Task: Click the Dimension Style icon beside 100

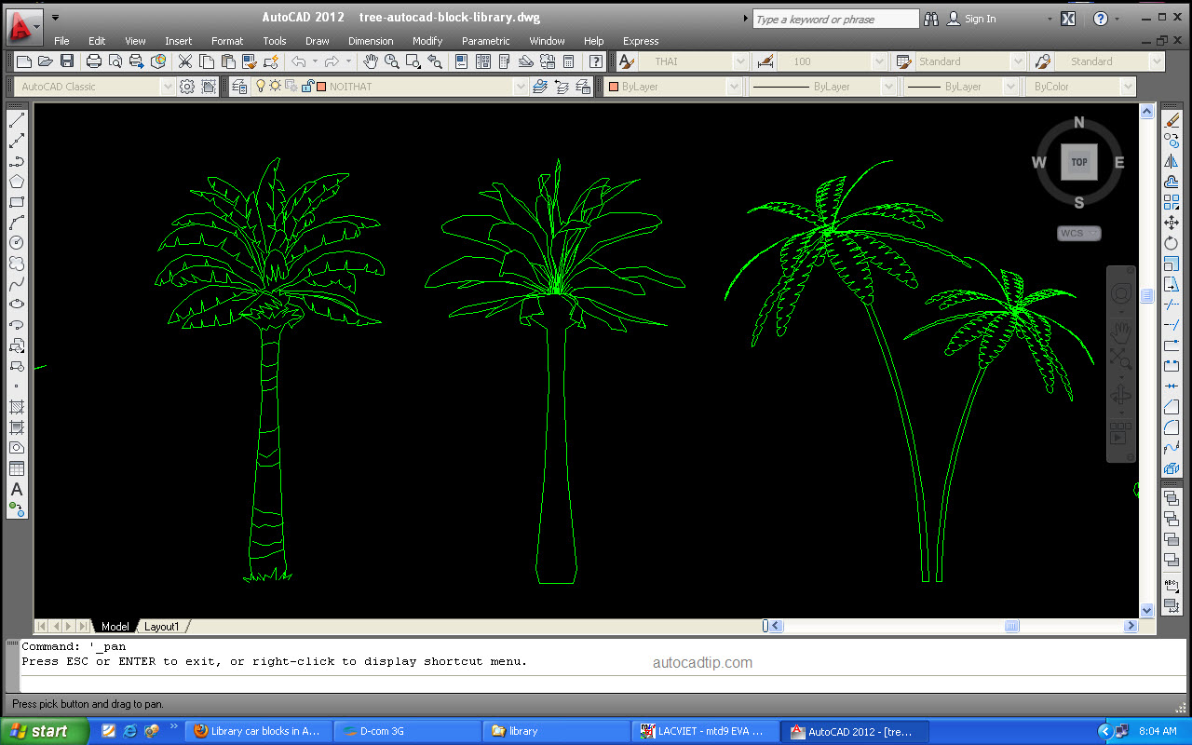Action: (x=765, y=61)
